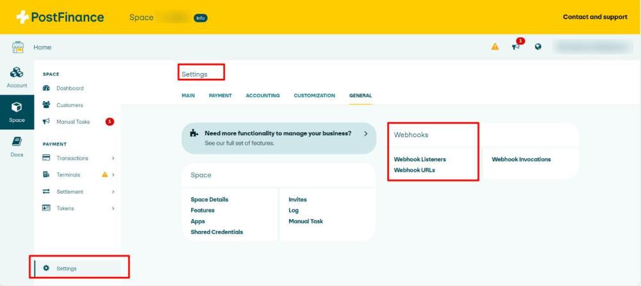
Task: Open Webhook URLs
Action: point(414,170)
